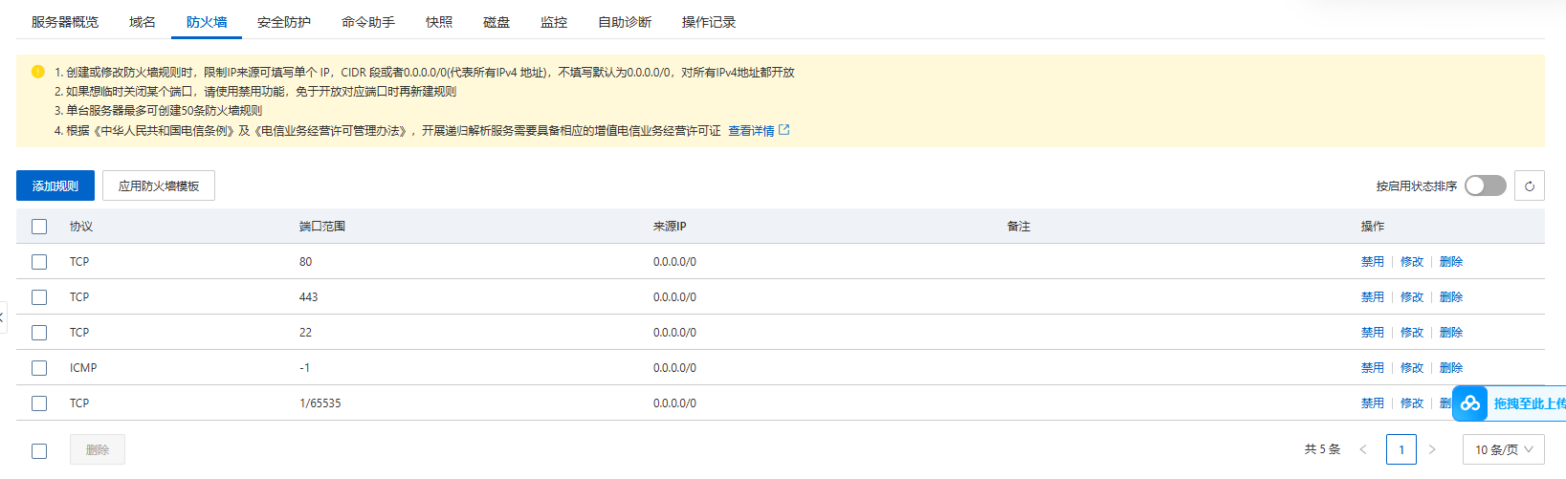Open the 操作记录 tab
The height and width of the screenshot is (479, 1566).
[709, 22]
